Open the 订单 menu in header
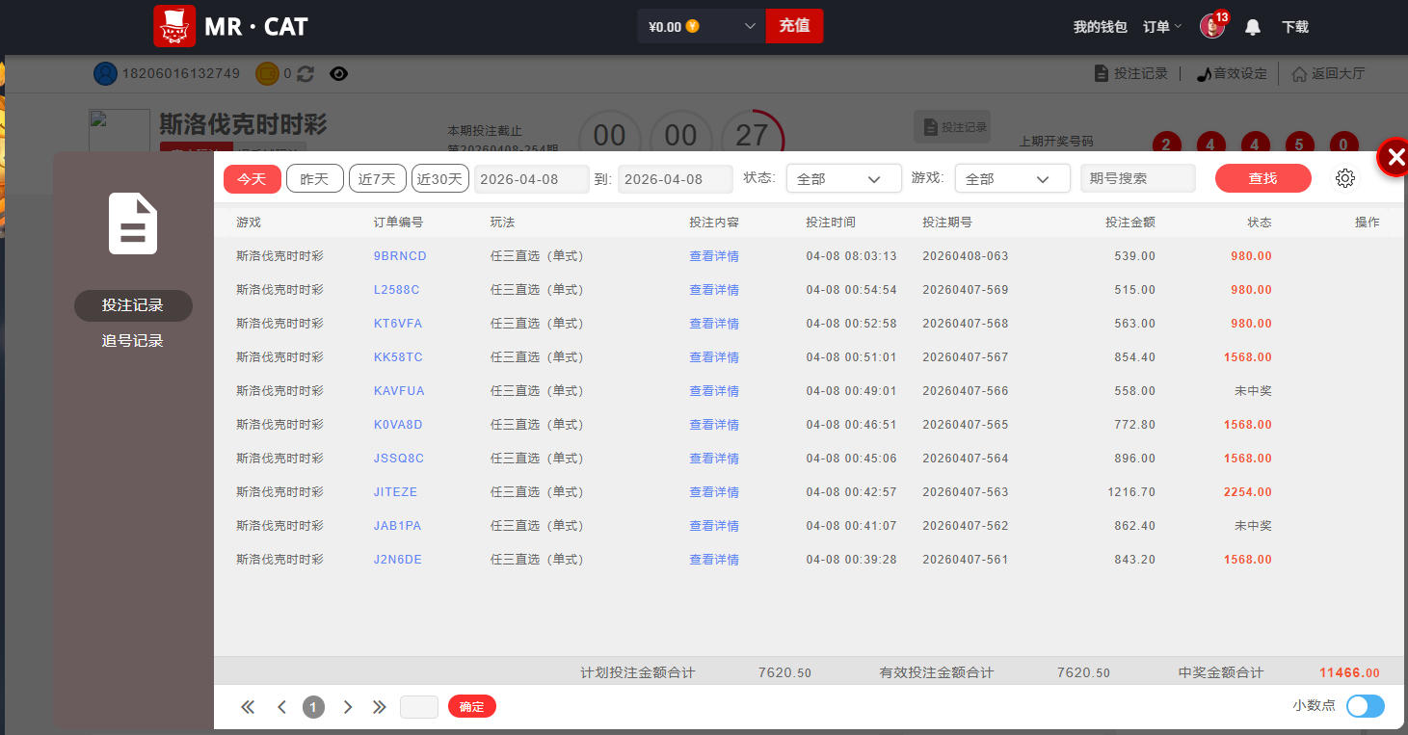1408x735 pixels. [x=1161, y=27]
